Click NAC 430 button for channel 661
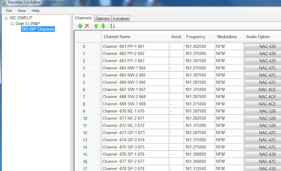Viewport: 281px width, 171px height. tap(263, 47)
